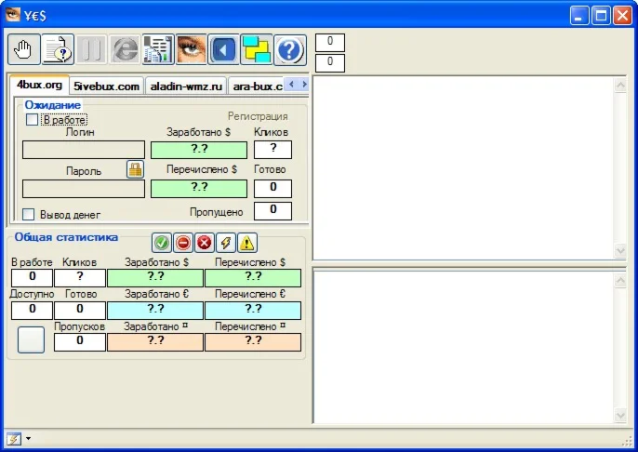Viewport: 638px width, 452px height.
Task: Switch to the 4bux.org tab
Action: pyautogui.click(x=39, y=85)
